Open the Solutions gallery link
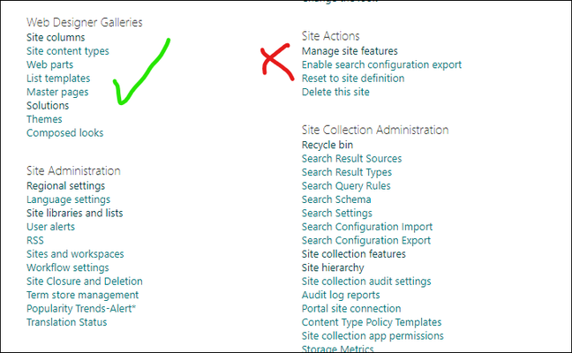 48,106
